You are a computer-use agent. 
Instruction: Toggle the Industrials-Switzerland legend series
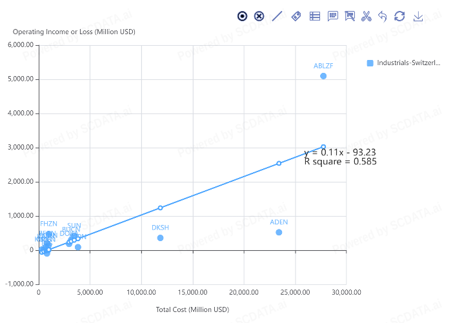408,63
